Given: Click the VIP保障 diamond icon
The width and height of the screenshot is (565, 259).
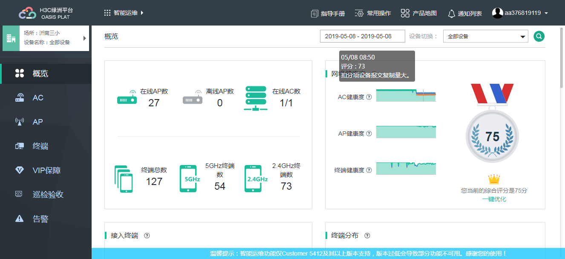Looking at the screenshot, I should (x=20, y=170).
